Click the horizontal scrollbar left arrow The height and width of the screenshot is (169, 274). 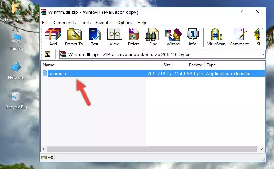point(43,149)
